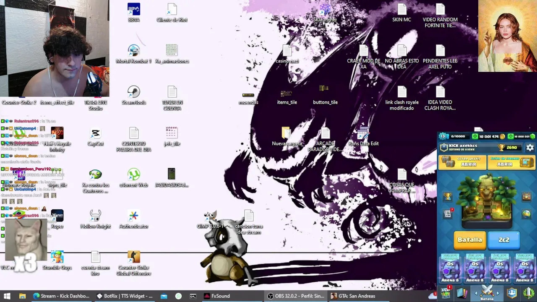Image resolution: width=537 pixels, height=302 pixels.
Task: Open the TV Royale icon in Clash Royale
Action: [527, 196]
